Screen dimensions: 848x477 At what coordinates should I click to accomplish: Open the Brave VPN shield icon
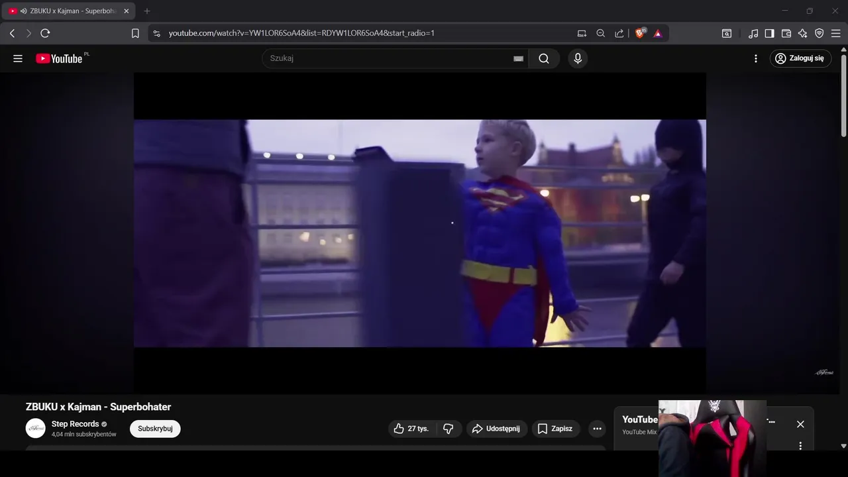point(820,33)
